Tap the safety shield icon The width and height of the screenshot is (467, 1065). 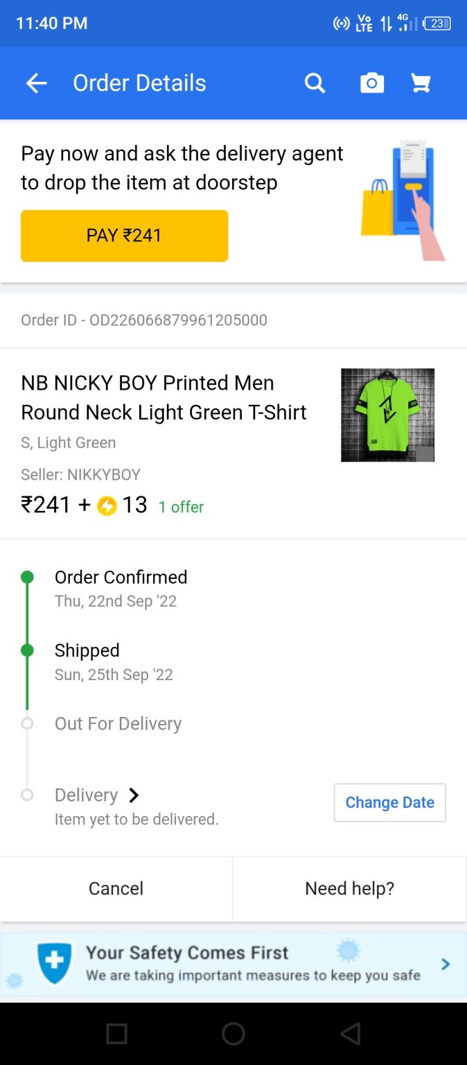(54, 962)
